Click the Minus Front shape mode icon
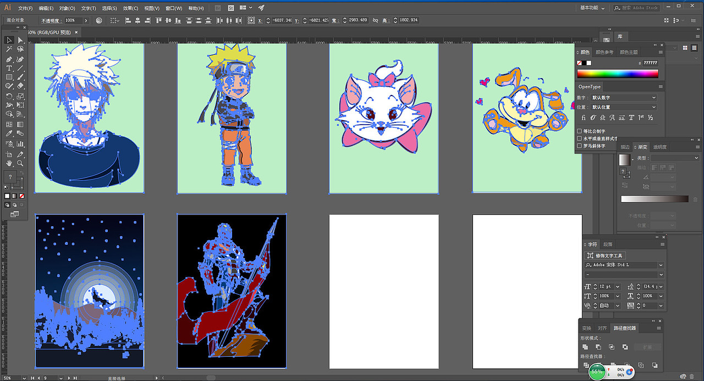This screenshot has height=381, width=704. tap(598, 347)
